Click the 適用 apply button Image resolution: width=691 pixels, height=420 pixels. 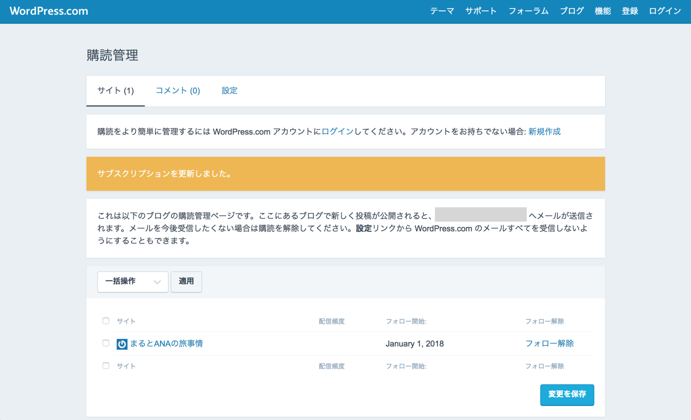pyautogui.click(x=186, y=282)
